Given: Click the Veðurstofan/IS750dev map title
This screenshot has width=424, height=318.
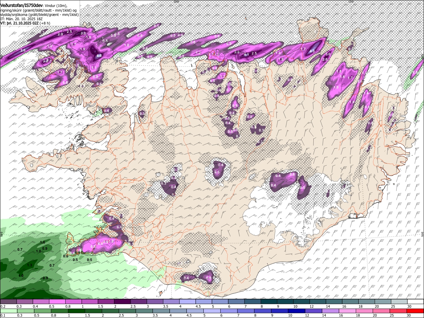Looking at the screenshot, I should click(x=22, y=5).
